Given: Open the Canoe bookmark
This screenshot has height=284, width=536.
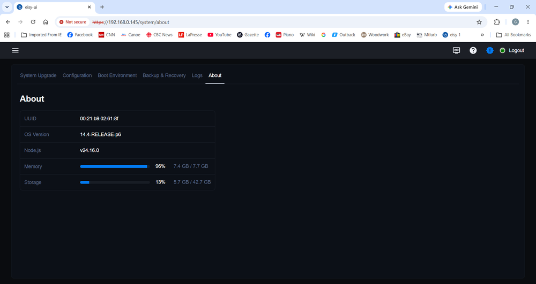Looking at the screenshot, I should click(x=131, y=35).
